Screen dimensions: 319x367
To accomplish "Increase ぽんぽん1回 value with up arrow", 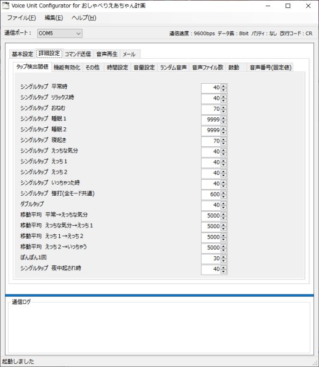I will (x=224, y=257).
